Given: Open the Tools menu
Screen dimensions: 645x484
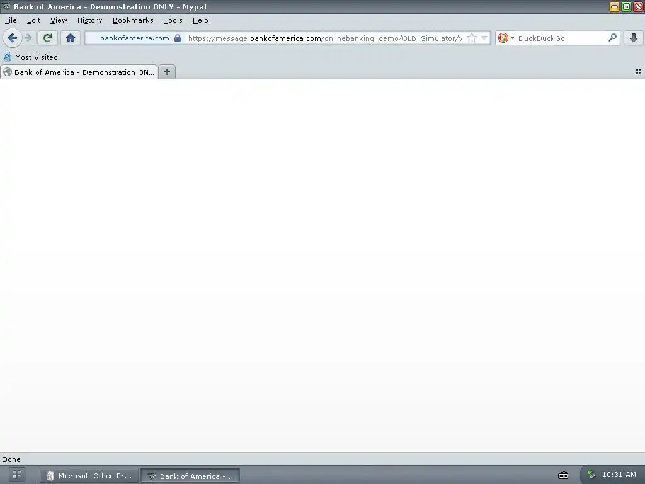Looking at the screenshot, I should (x=173, y=20).
